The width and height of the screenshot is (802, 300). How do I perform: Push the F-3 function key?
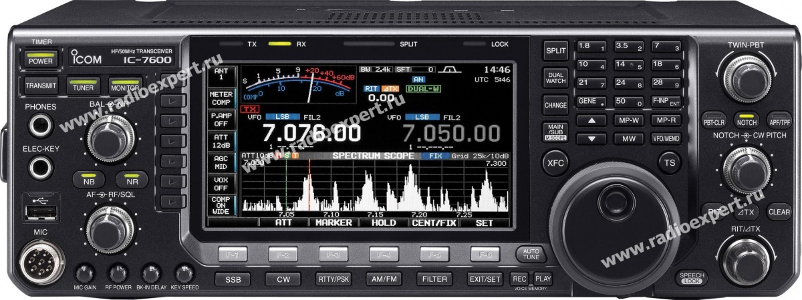[333, 254]
